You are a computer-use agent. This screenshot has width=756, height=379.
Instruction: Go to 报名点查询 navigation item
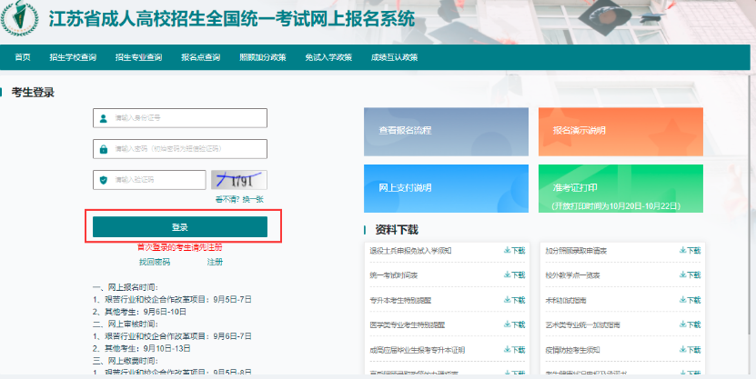(200, 57)
